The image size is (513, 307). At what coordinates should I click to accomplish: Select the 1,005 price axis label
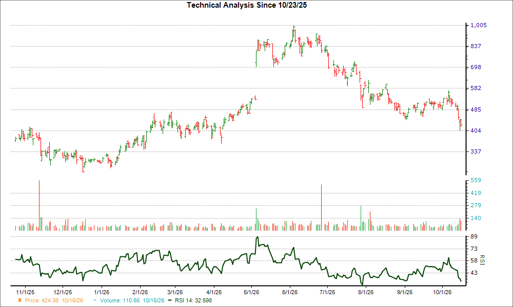478,25
